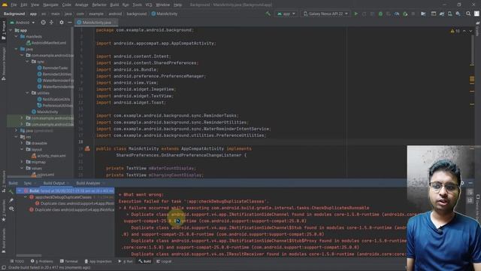Select the Build failed root row
481x271 pixels.
(65, 191)
